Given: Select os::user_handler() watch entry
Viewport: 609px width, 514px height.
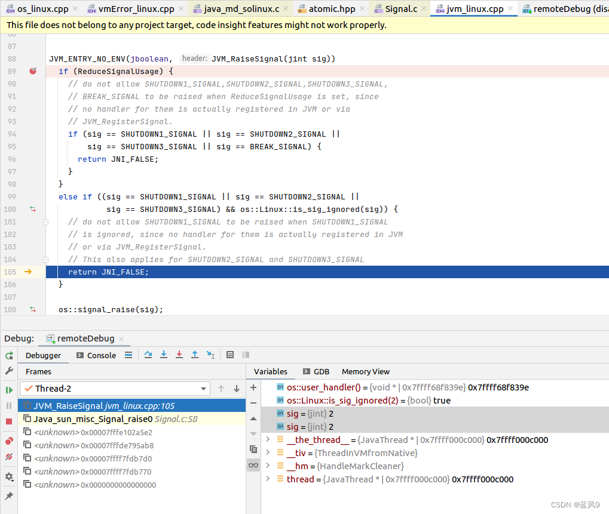Looking at the screenshot, I should (435, 387).
